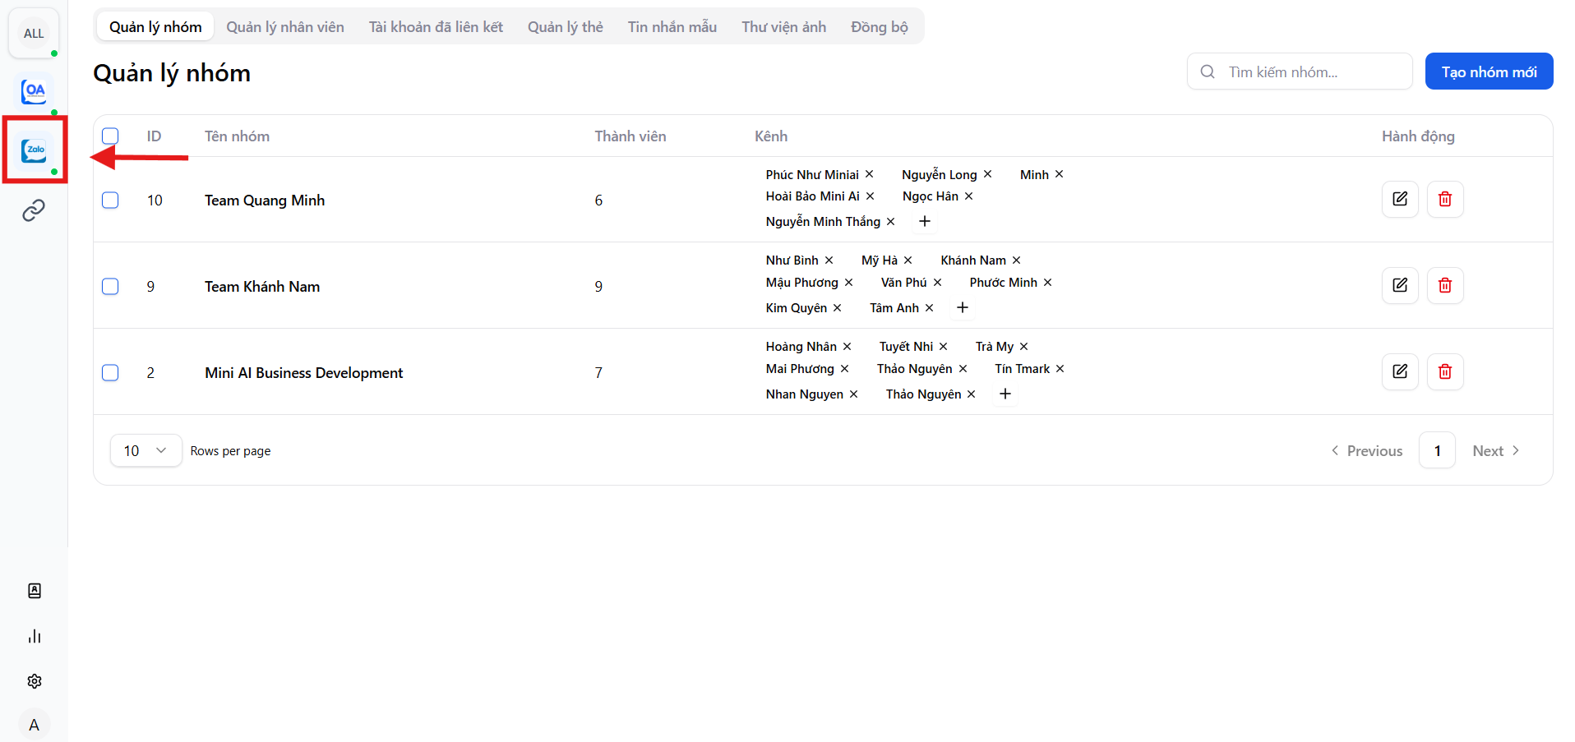This screenshot has height=742, width=1575.
Task: Open the settings gear icon
Action: tap(35, 681)
